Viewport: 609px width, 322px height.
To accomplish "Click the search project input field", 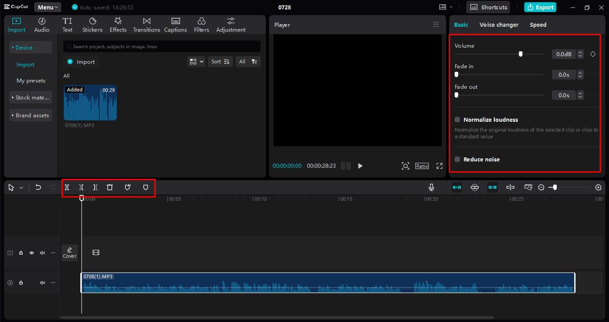I will (x=162, y=47).
